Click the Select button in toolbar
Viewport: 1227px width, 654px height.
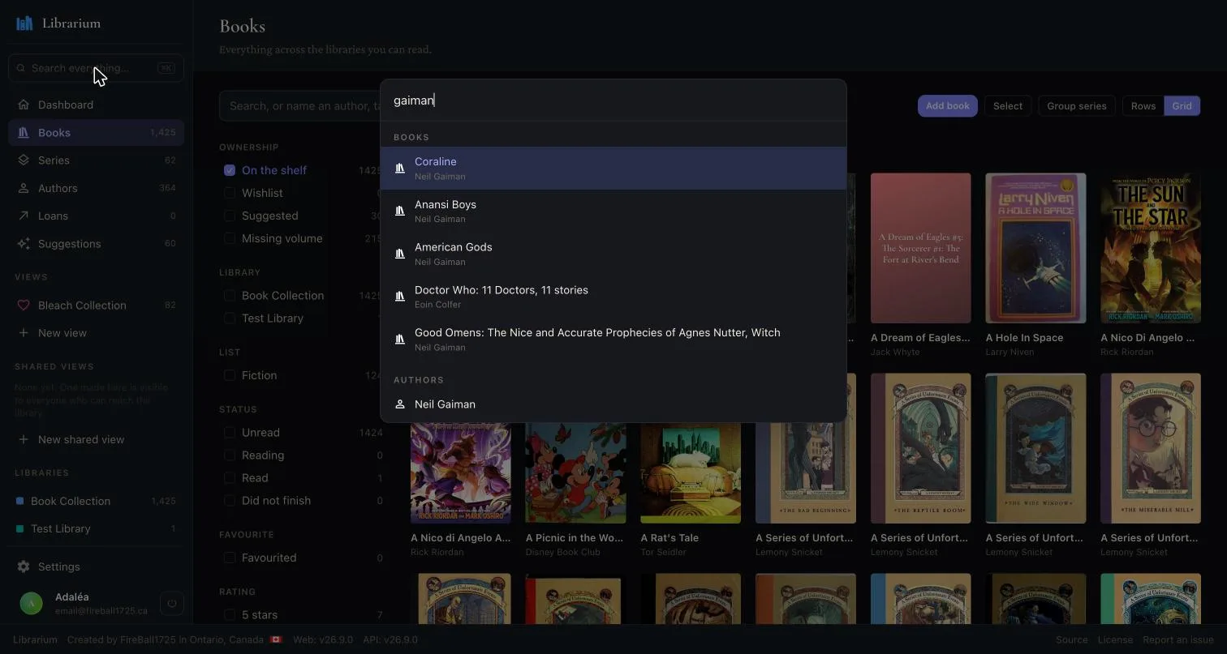pyautogui.click(x=1008, y=106)
